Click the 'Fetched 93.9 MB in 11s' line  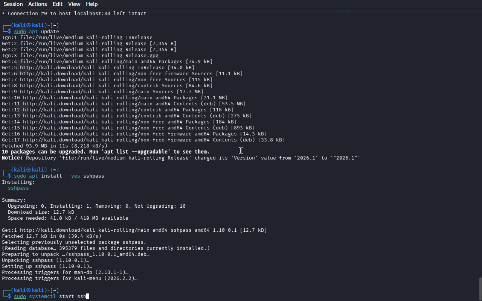pos(55,146)
